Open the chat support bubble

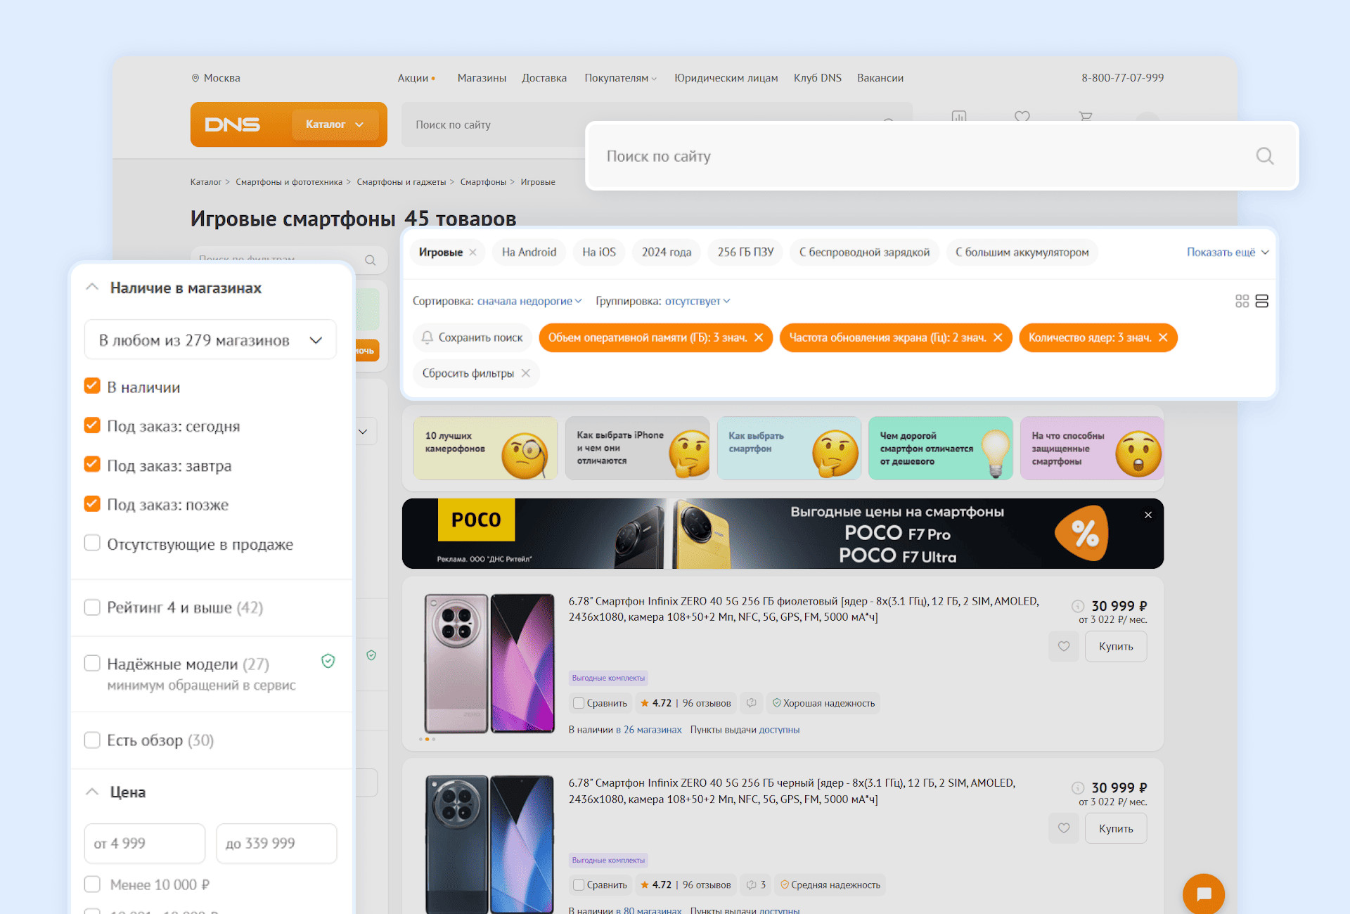[1203, 894]
